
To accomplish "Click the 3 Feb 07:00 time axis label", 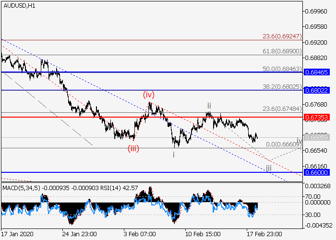I will pyautogui.click(x=140, y=235).
